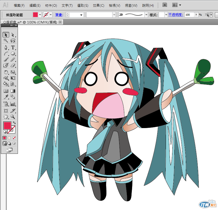Screen dimensions: 218x210
Task: Open graphic style (樣式) dropdown
Action: (166, 15)
